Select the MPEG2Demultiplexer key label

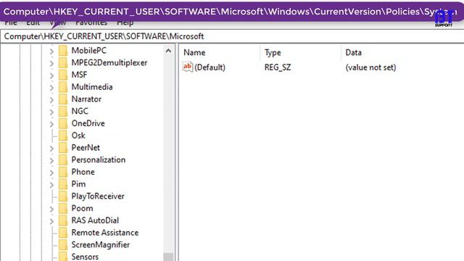109,63
